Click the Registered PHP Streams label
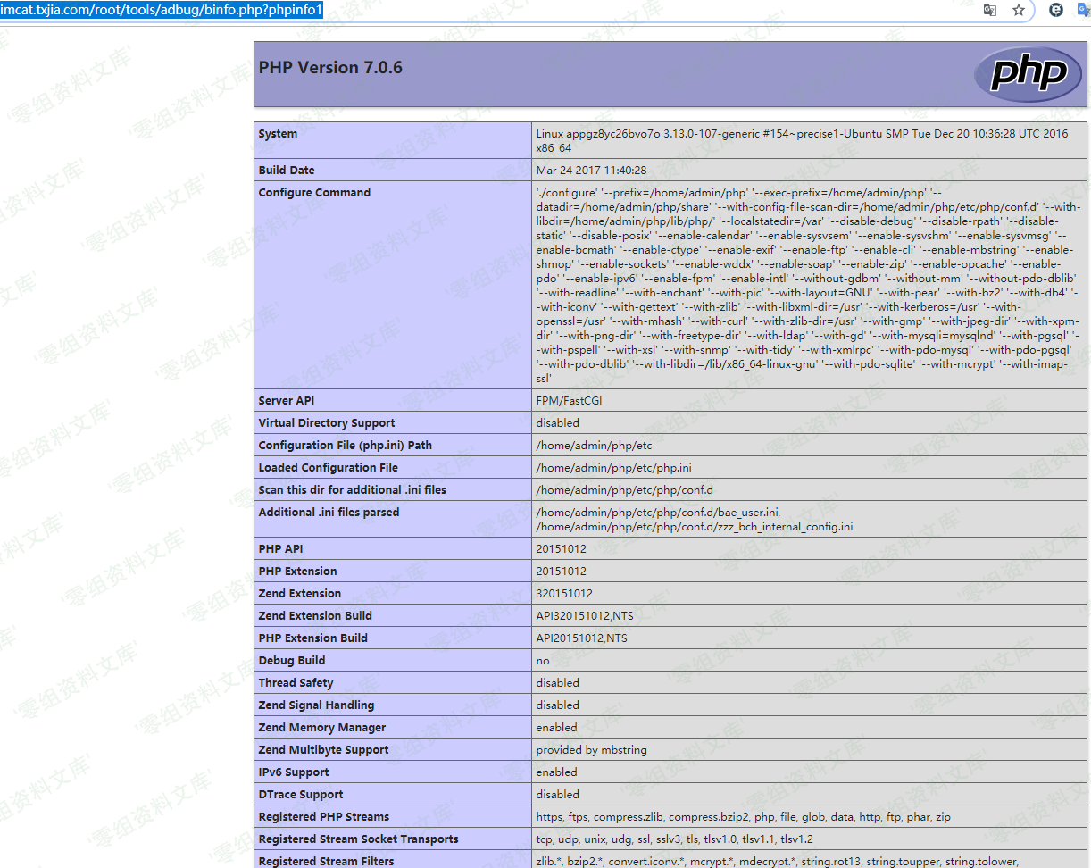 pyautogui.click(x=323, y=817)
